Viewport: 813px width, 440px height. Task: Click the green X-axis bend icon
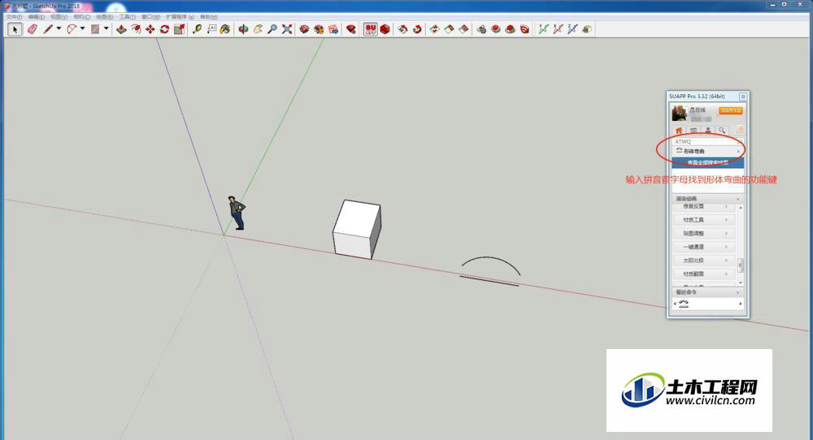(543, 29)
